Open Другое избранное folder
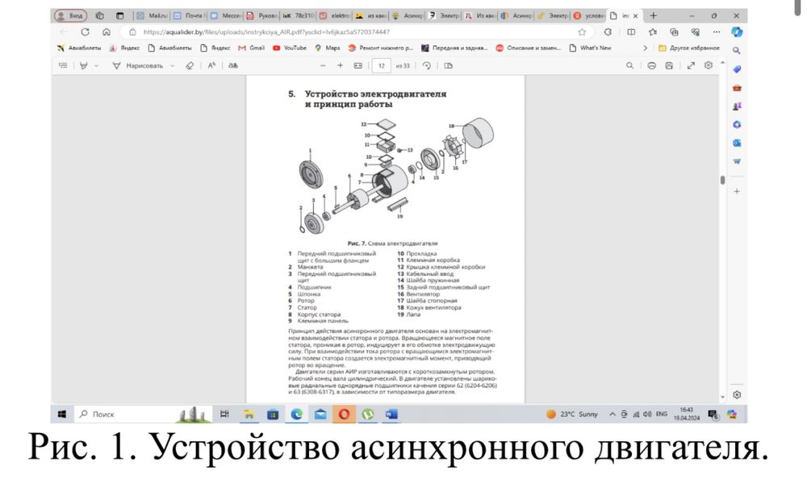Viewport: 807px width, 500px height. click(x=688, y=48)
